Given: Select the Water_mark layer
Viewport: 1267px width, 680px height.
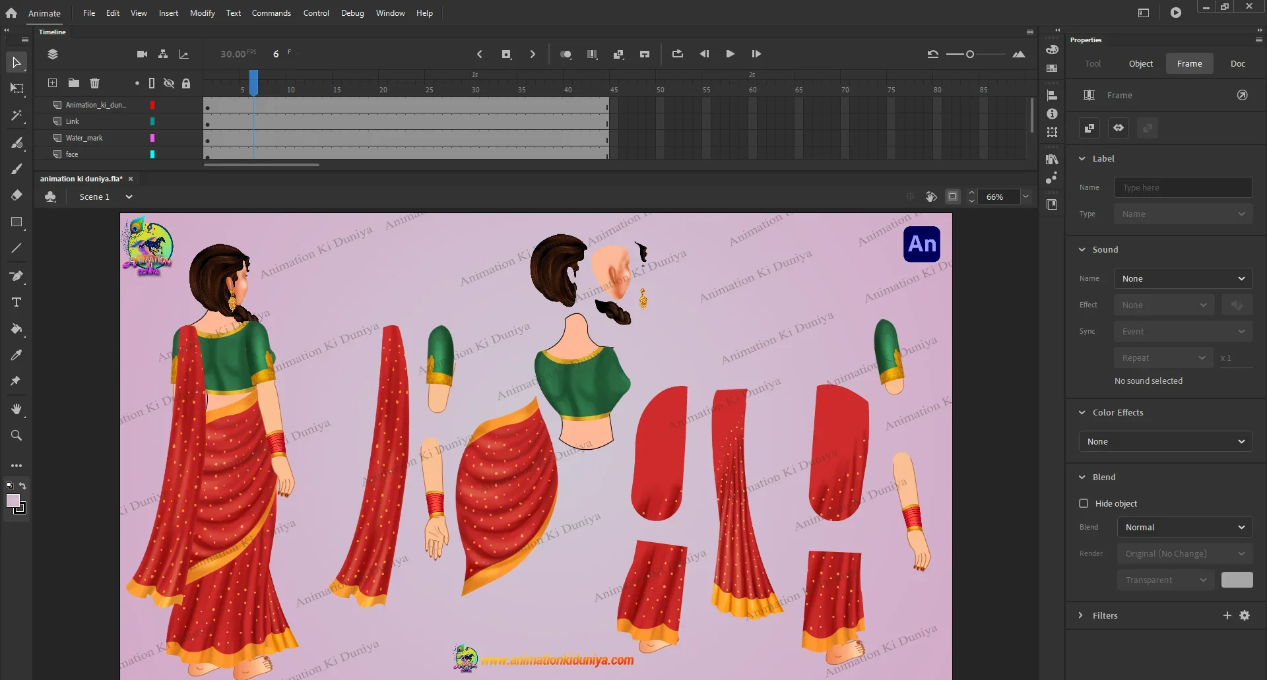Looking at the screenshot, I should [84, 138].
